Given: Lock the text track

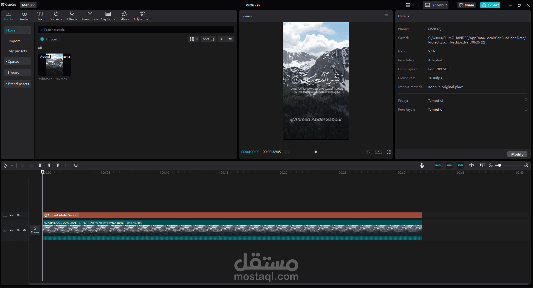Looking at the screenshot, I should [x=11, y=215].
